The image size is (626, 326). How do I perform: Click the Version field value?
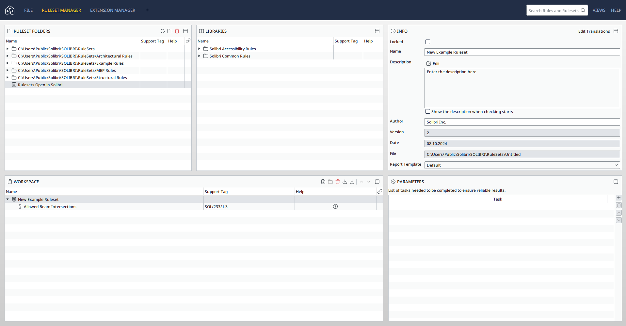tap(522, 133)
